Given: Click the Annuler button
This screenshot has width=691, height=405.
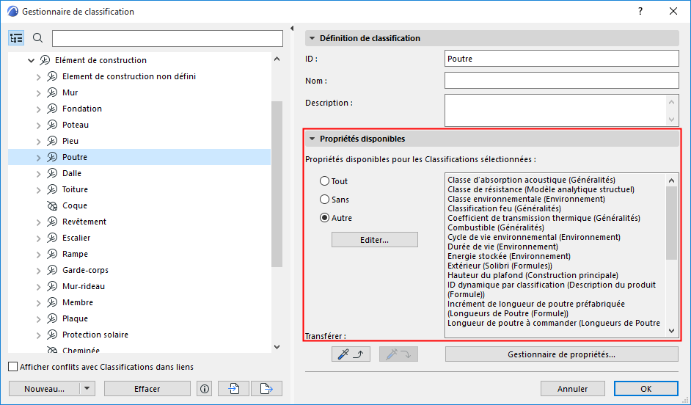Looking at the screenshot, I should tap(572, 389).
